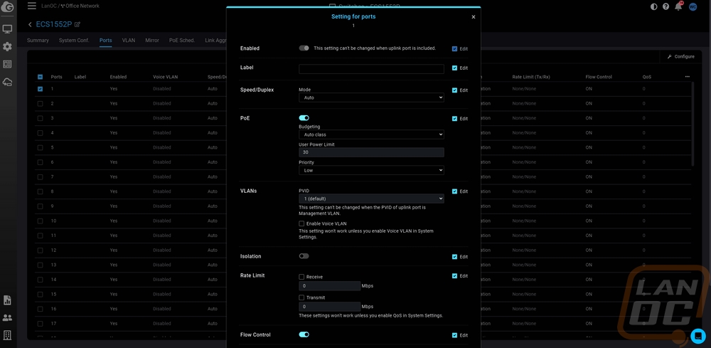Click the edit icon next to ECS1552P
Image resolution: width=711 pixels, height=348 pixels.
coord(77,25)
